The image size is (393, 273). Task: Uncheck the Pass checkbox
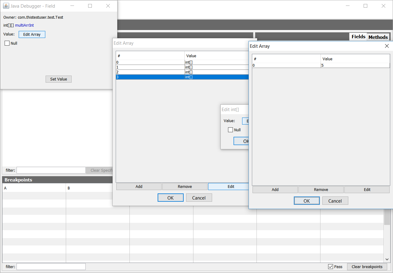pos(331,267)
